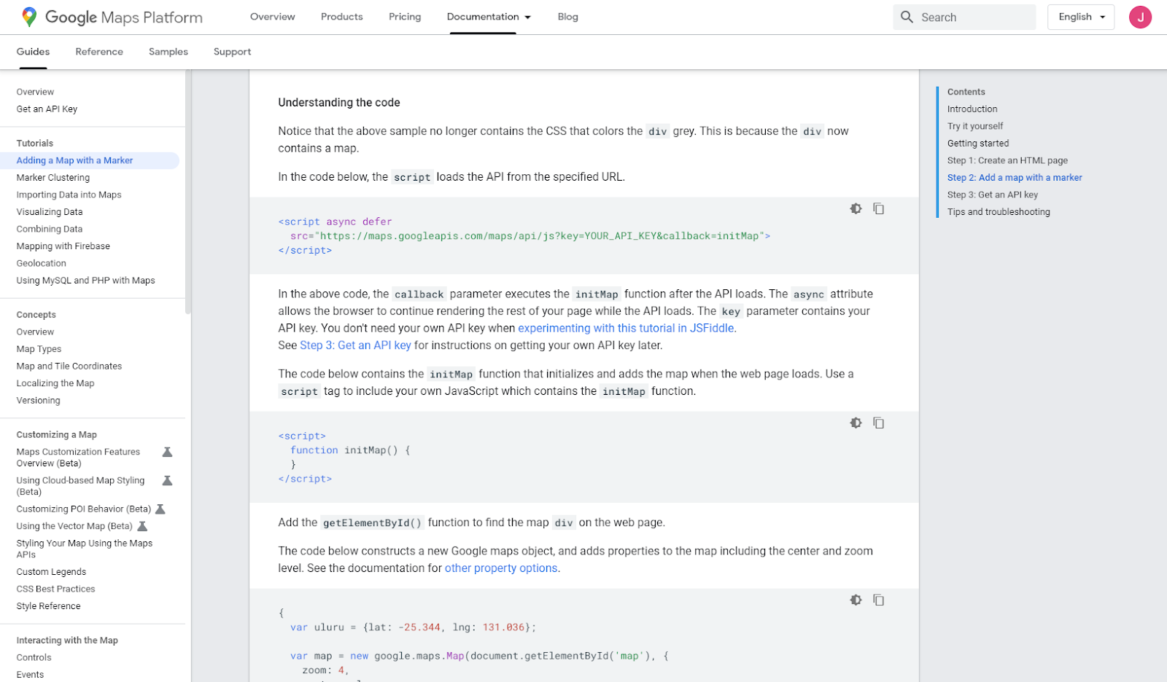Toggle dark theme on the initMap code block

click(x=855, y=422)
